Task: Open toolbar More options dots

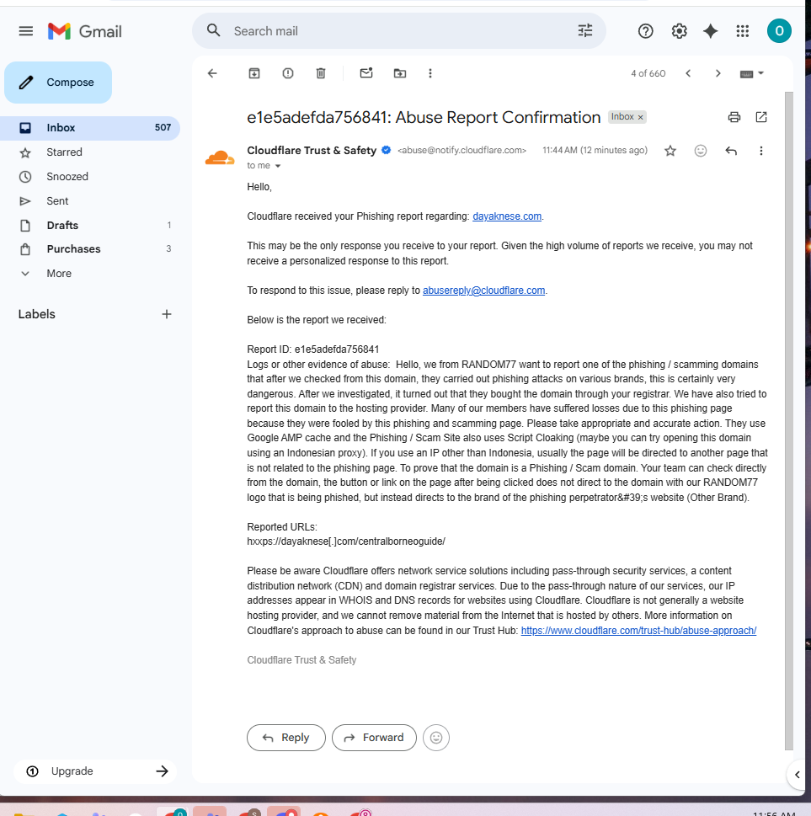Action: (x=430, y=73)
